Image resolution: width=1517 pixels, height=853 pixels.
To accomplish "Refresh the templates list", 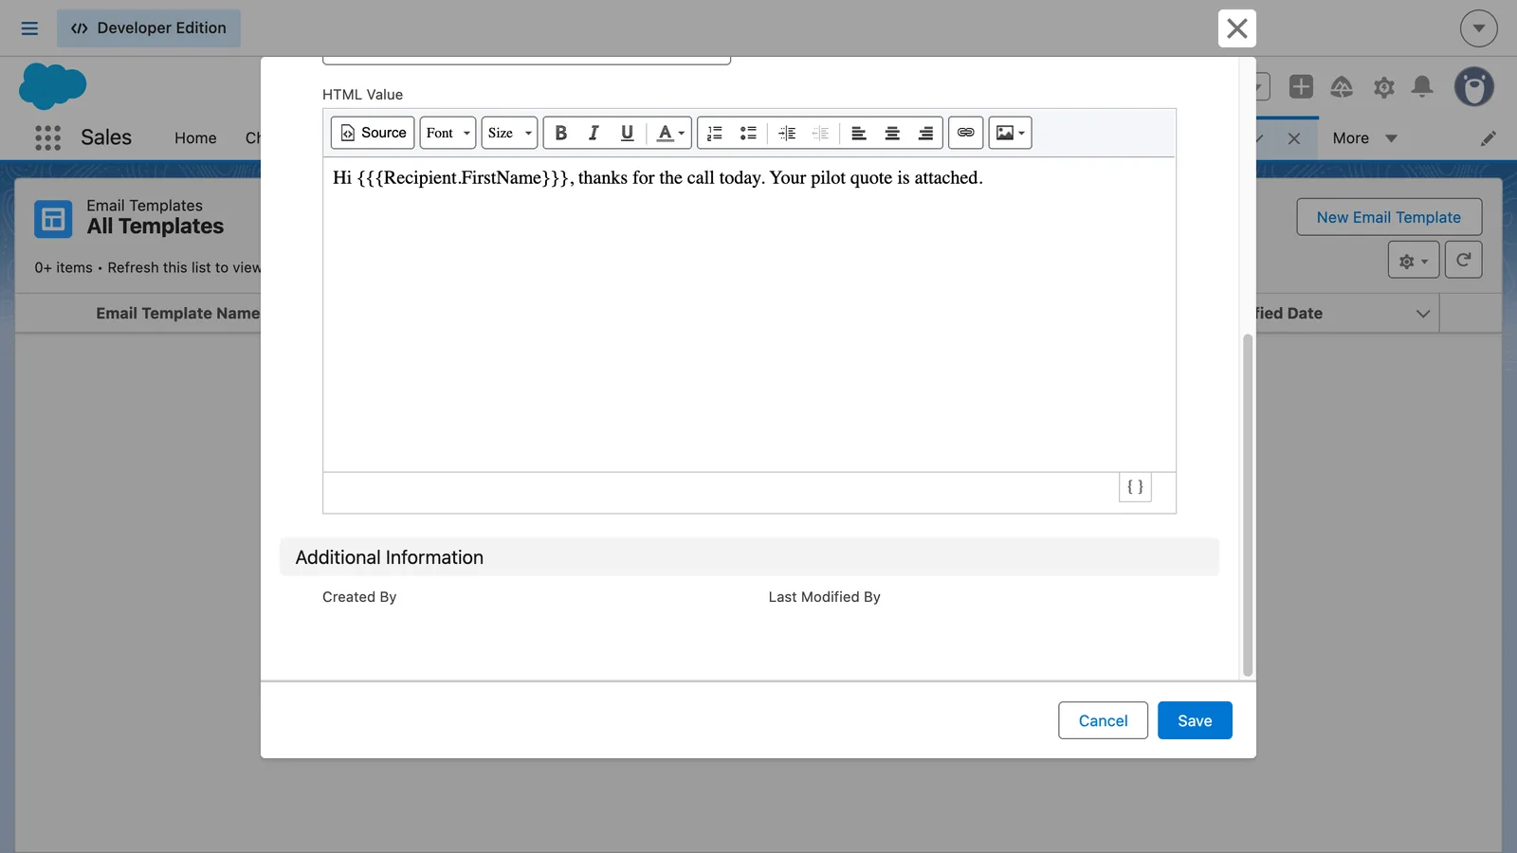I will [1463, 260].
